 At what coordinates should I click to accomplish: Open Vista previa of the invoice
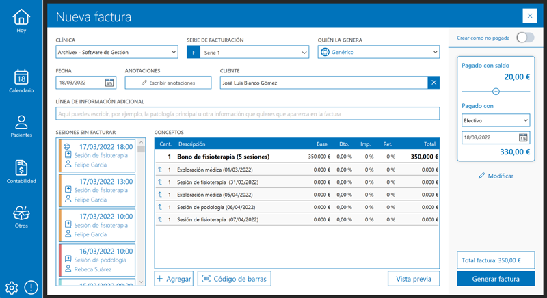(413, 279)
